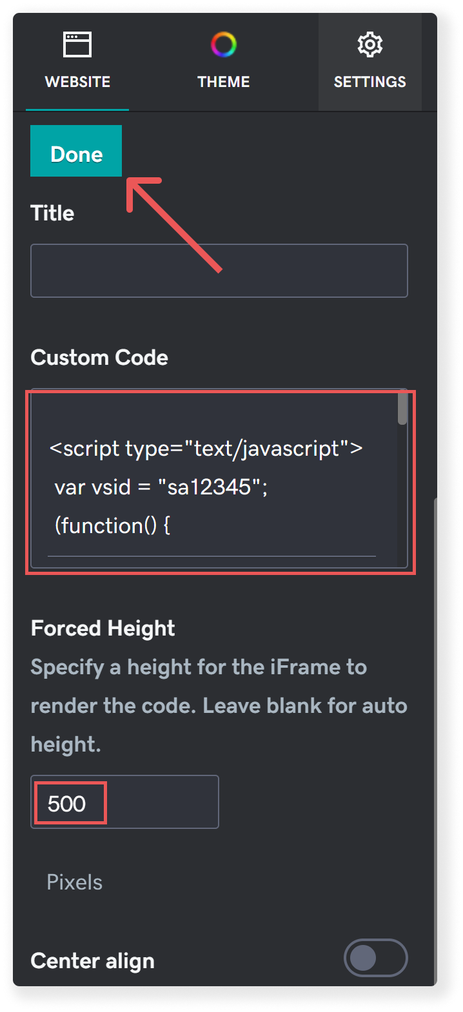Image resolution: width=463 pixels, height=1012 pixels.
Task: Switch to the WEBSITE tab
Action: coord(77,62)
